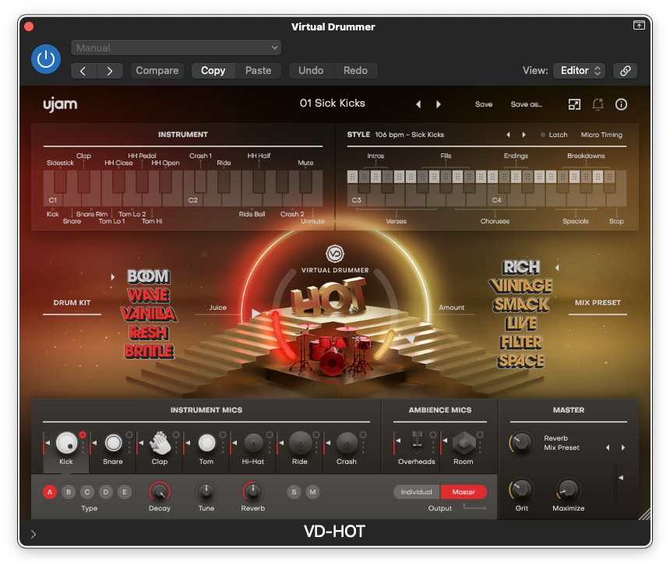Click the window expand icon in title bar
The width and height of the screenshot is (670, 569).
point(639,25)
